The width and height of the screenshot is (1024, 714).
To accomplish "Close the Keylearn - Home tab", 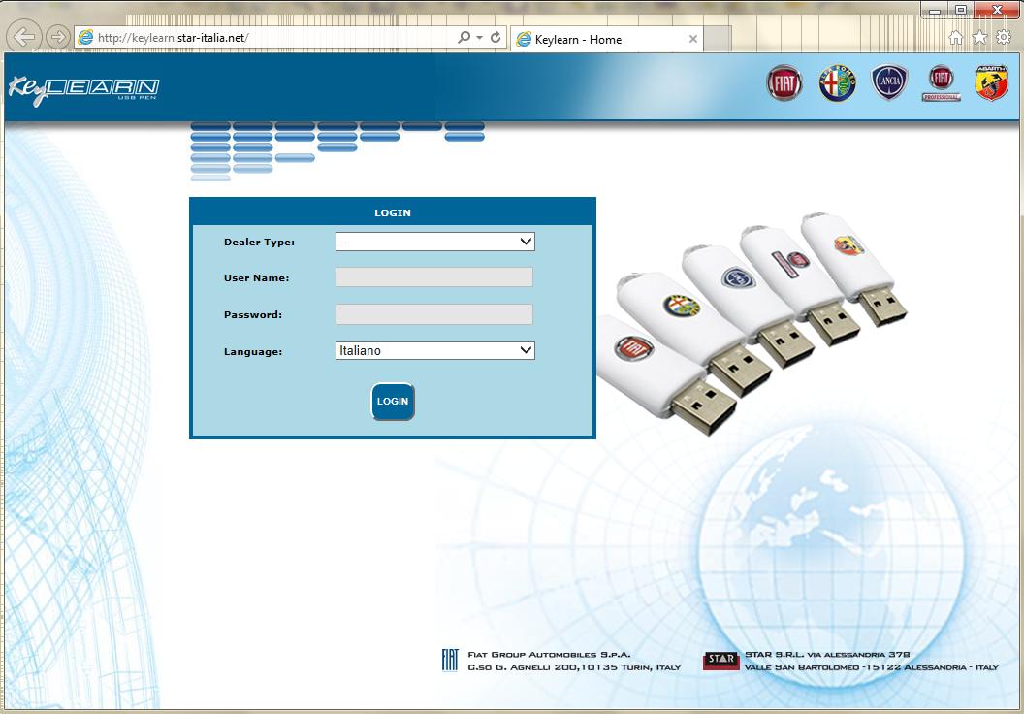I will [x=693, y=39].
